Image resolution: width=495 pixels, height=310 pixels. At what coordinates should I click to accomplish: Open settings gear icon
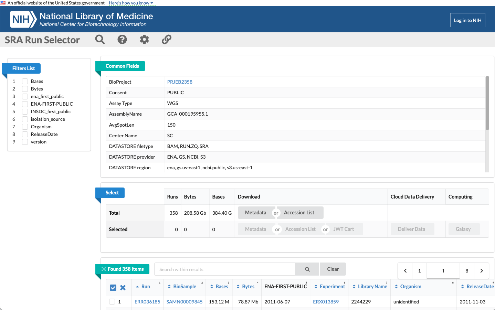[144, 40]
